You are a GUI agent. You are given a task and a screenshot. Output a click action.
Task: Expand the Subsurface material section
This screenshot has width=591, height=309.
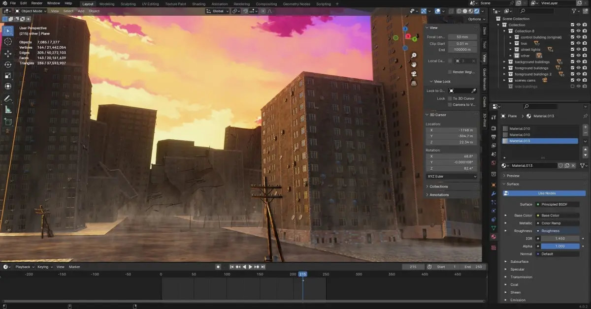coord(519,262)
